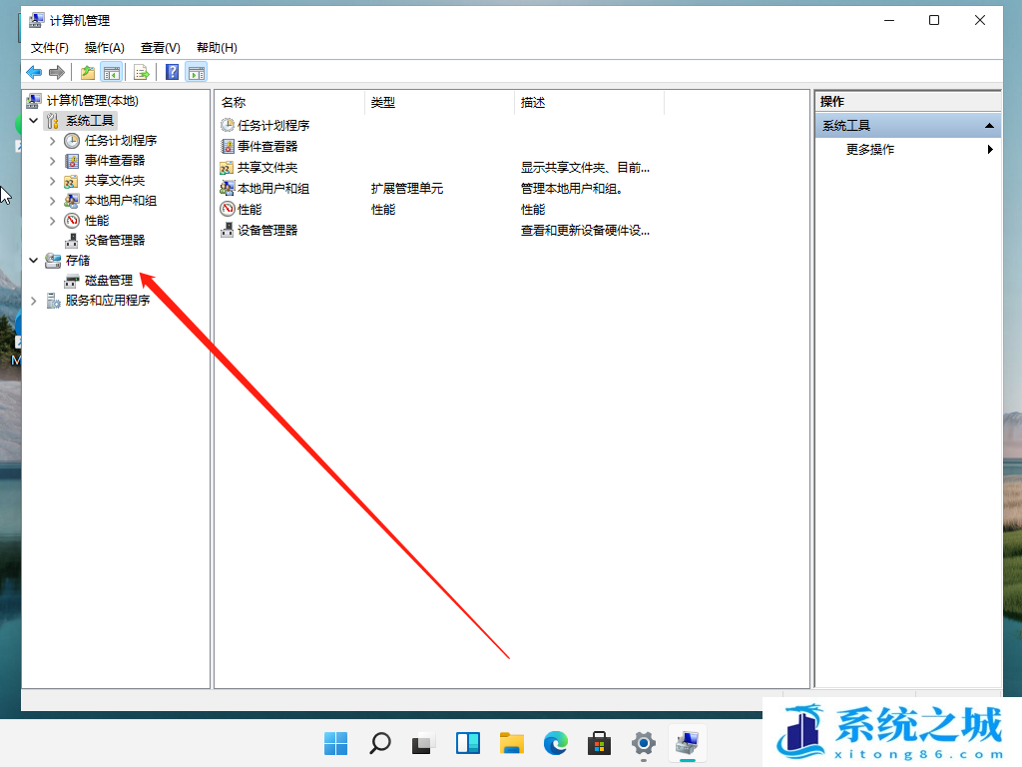Open 磁盘管理 under 存储
This screenshot has height=767, width=1022.
[109, 281]
